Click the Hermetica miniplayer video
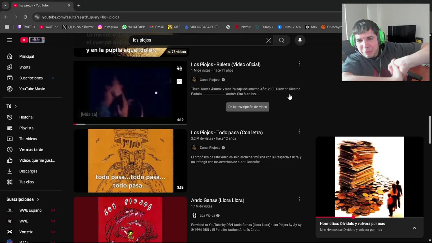Screen dimensions: 432x243 [370, 177]
